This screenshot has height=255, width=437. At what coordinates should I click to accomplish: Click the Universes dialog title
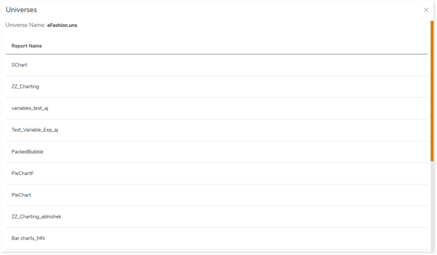point(21,10)
